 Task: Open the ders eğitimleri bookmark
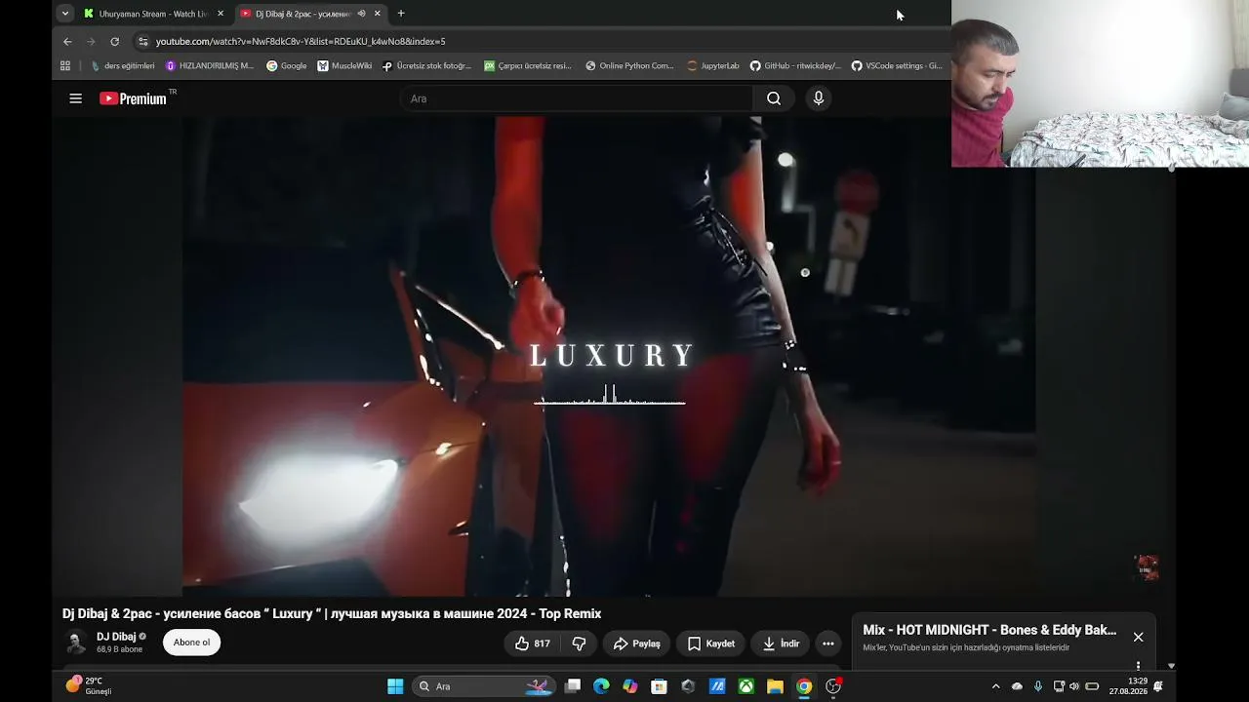123,66
